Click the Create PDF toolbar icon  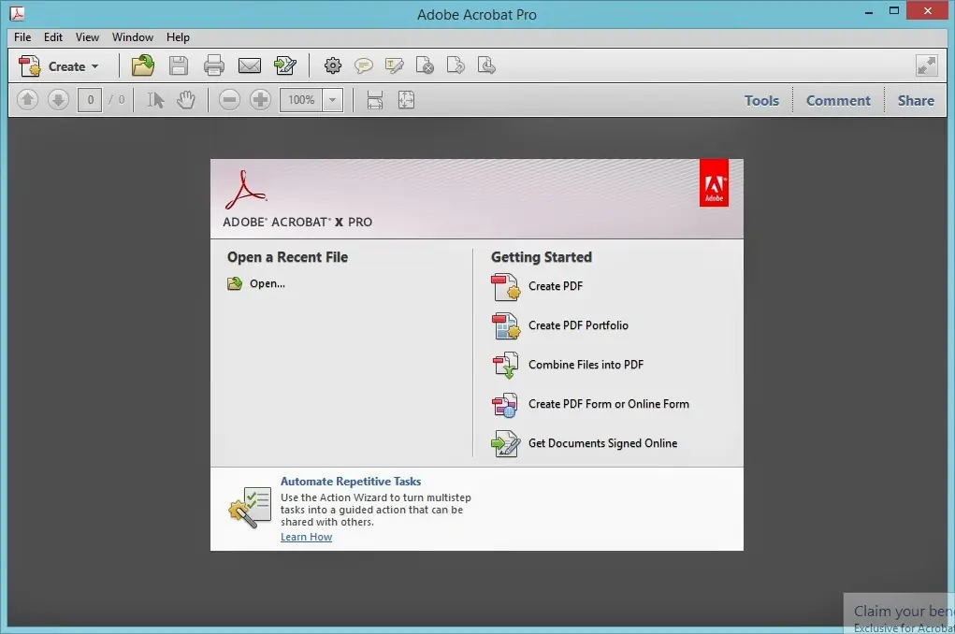coord(29,65)
